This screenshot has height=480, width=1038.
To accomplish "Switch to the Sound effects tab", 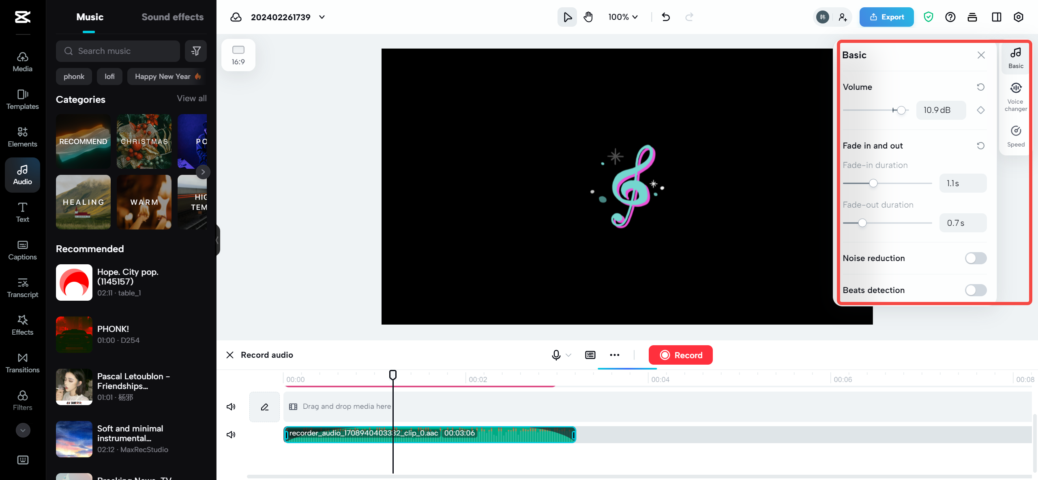I will (172, 17).
